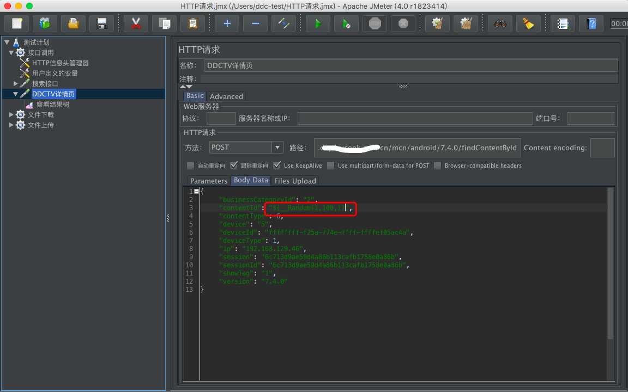Select the 文件上传 thread group
The image size is (628, 392).
(40, 125)
